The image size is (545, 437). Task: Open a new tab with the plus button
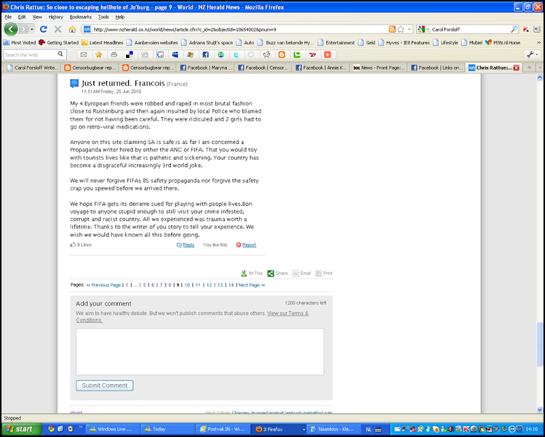(x=529, y=67)
